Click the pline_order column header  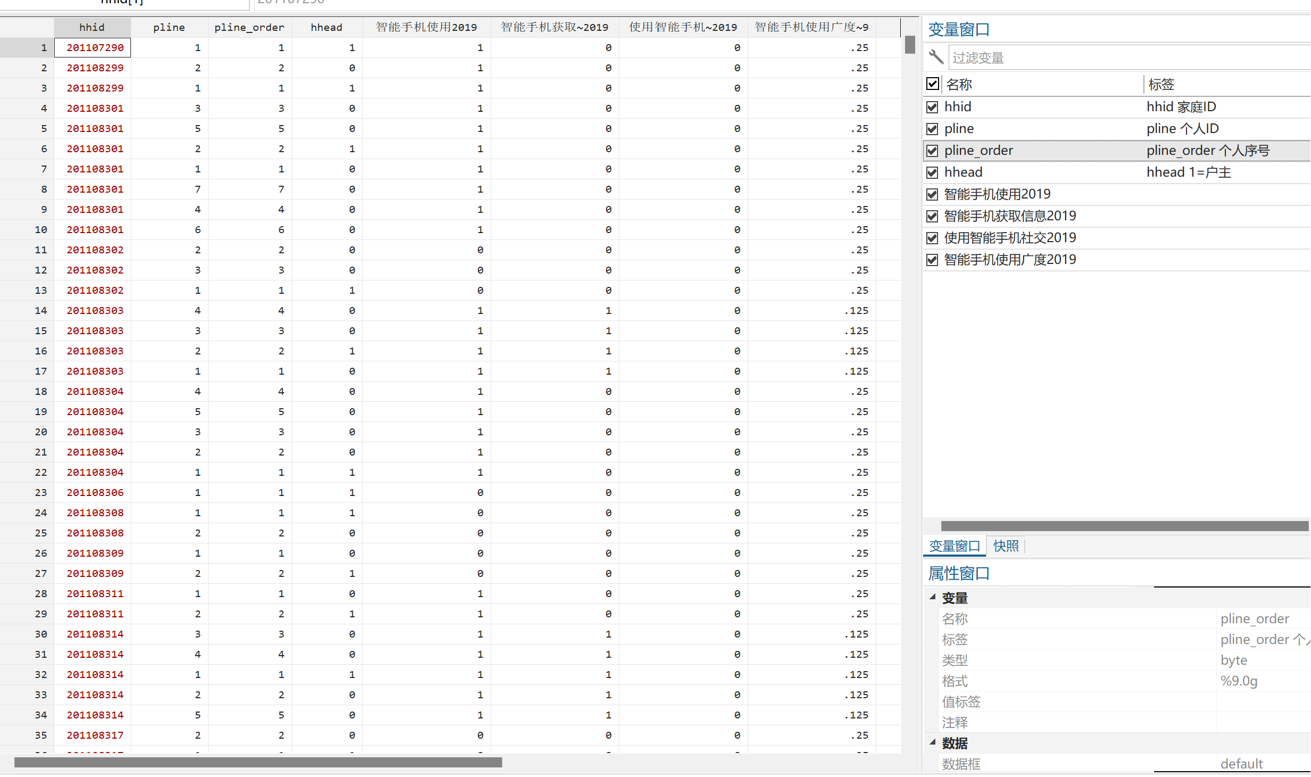click(249, 27)
